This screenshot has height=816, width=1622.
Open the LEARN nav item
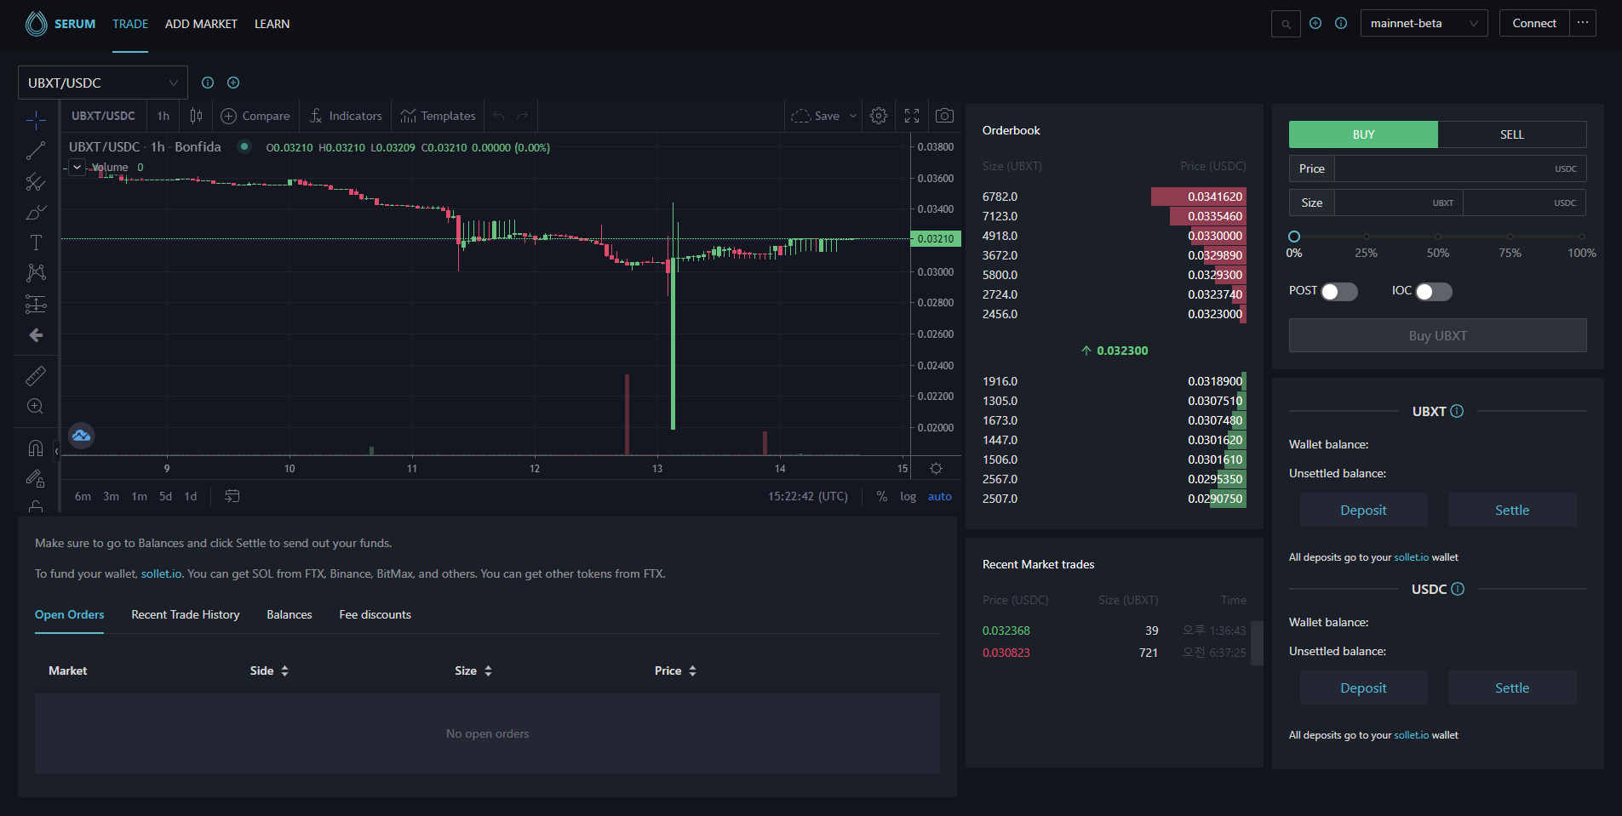coord(272,24)
